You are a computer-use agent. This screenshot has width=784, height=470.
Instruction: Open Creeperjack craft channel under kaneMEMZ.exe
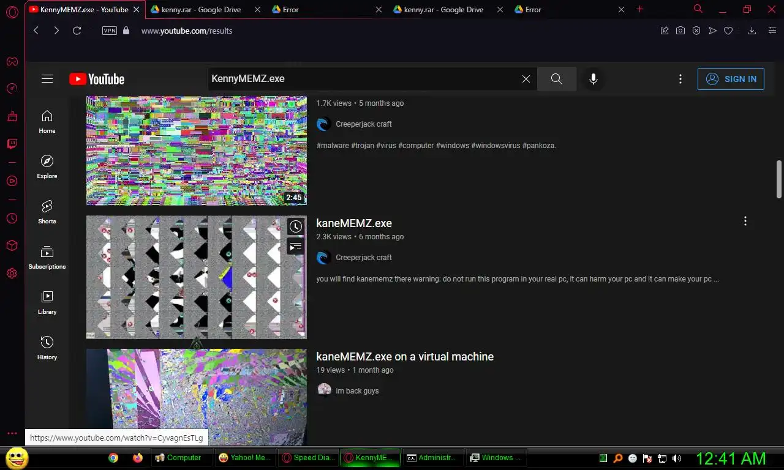(x=364, y=258)
